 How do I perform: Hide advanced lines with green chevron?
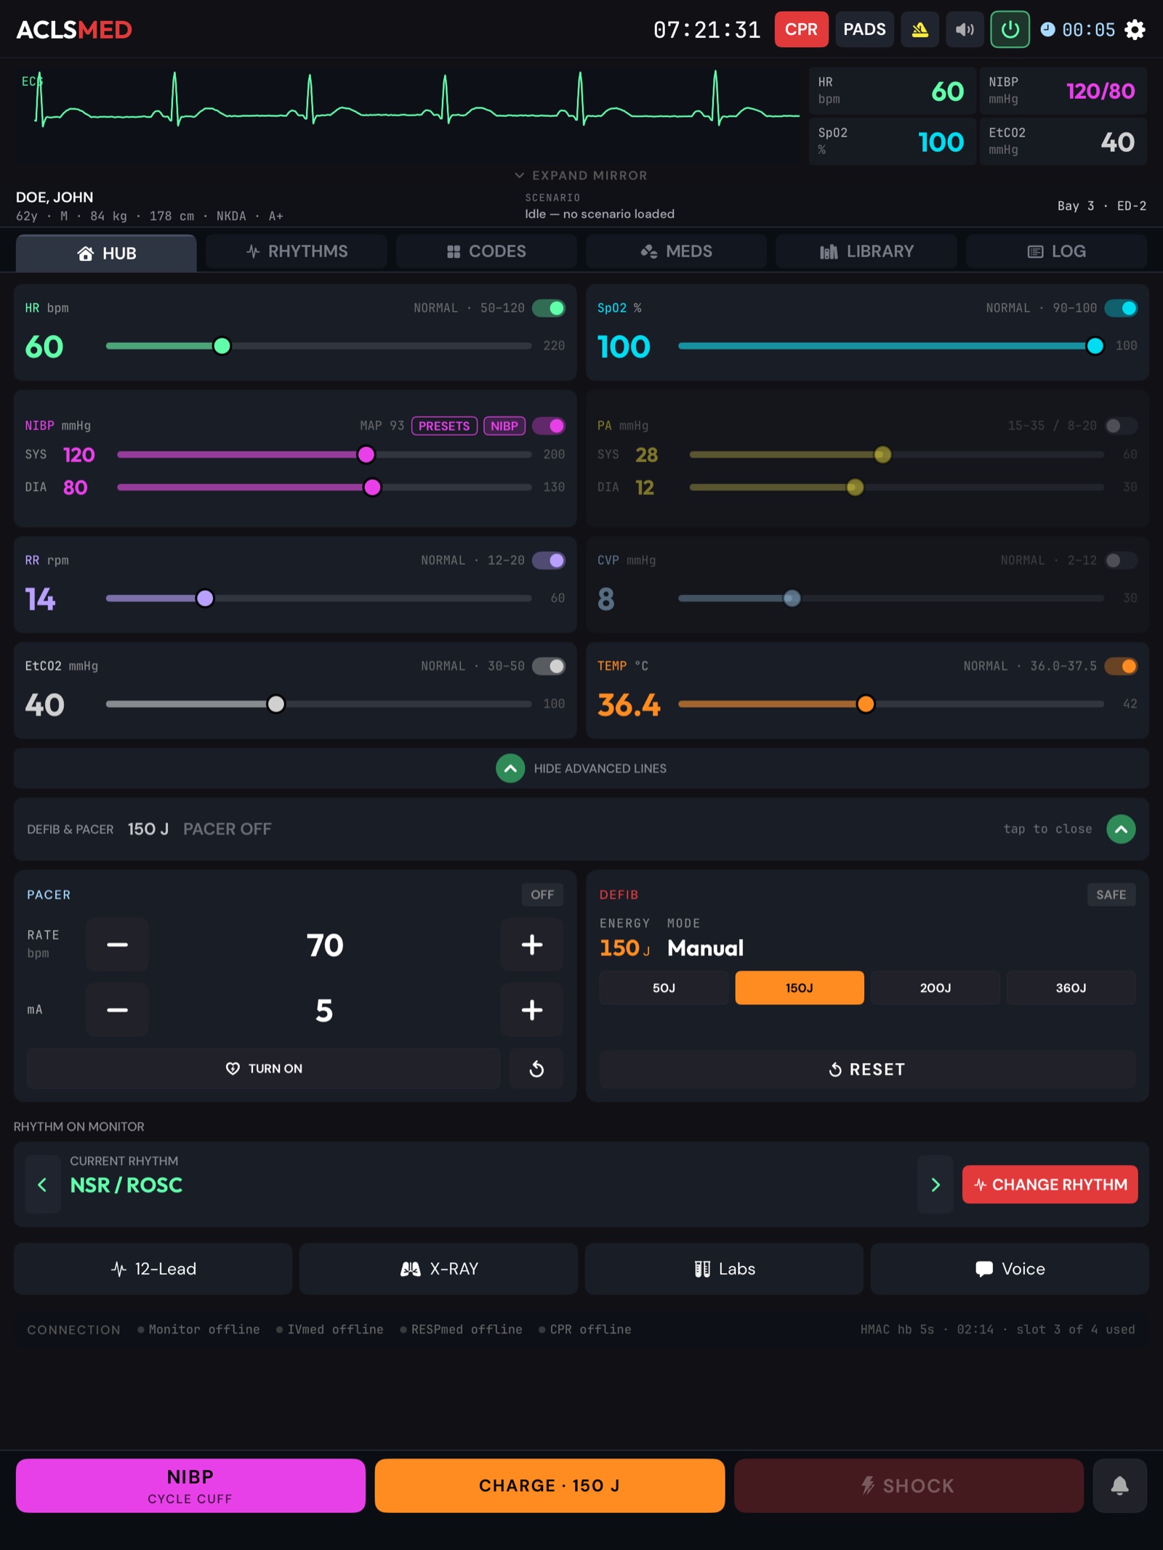[510, 769]
